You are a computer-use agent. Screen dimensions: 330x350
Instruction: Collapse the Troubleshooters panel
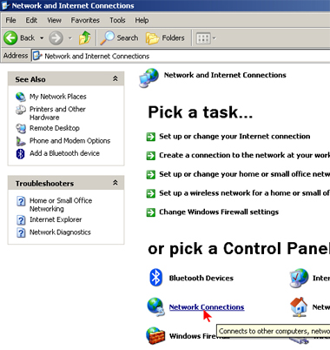(115, 183)
